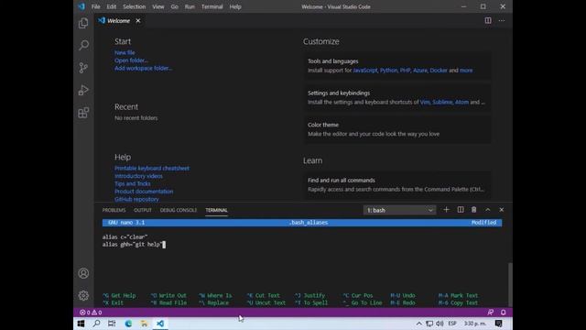586x330 pixels.
Task: Open the Accounts menu icon
Action: (x=83, y=273)
